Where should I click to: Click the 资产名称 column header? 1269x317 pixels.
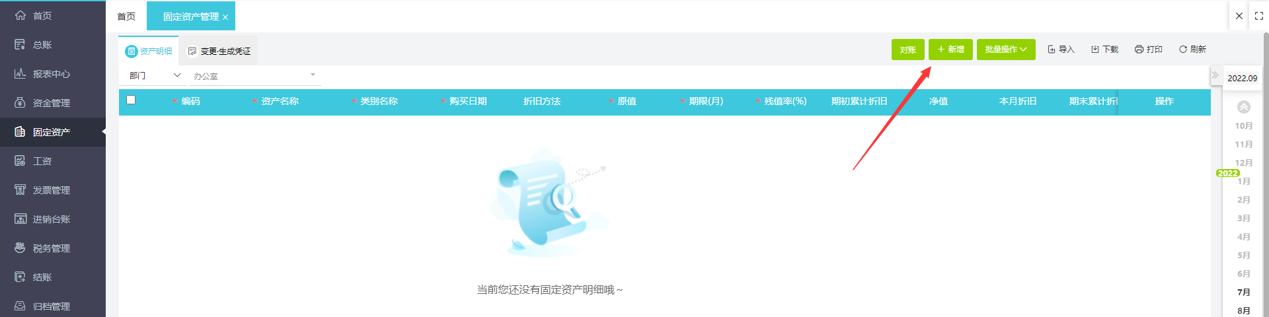(280, 101)
